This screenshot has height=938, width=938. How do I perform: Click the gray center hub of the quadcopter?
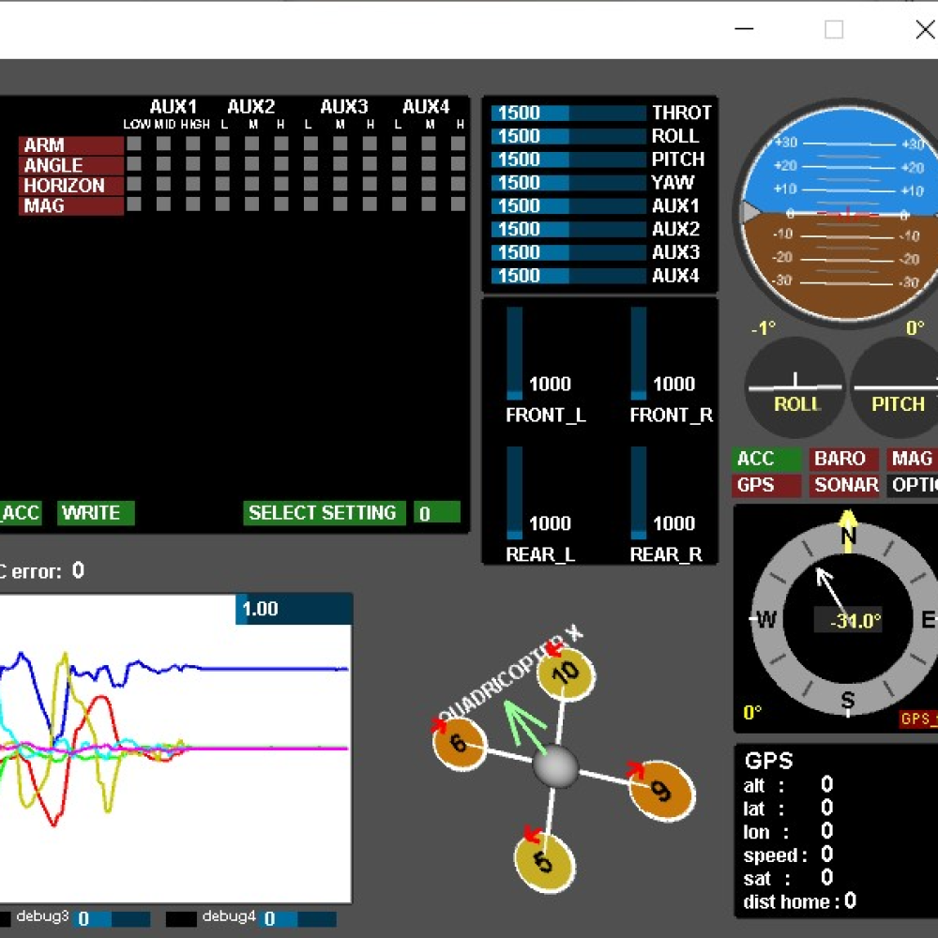pyautogui.click(x=555, y=766)
